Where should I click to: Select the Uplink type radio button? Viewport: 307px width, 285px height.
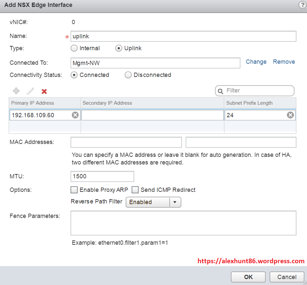pos(119,48)
